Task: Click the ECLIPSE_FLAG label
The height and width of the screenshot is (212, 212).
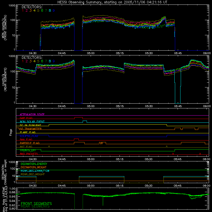Action: 29,136
